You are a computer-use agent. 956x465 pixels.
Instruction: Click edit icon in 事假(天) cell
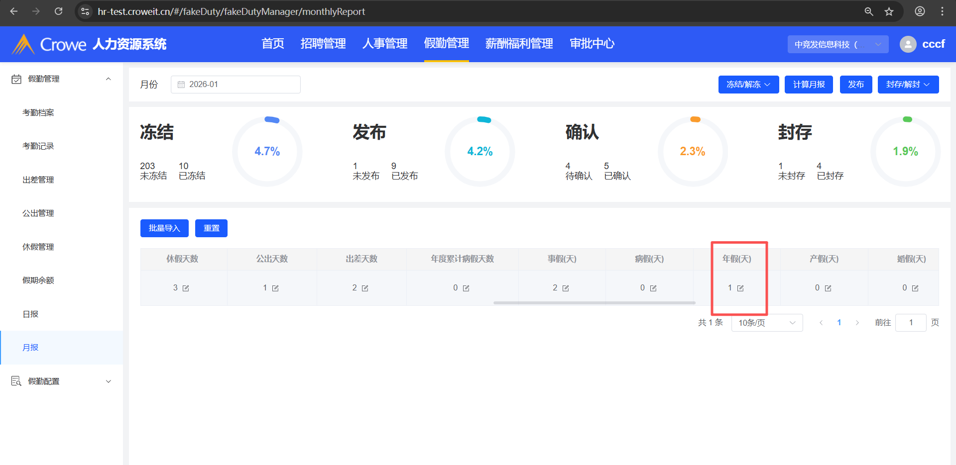(566, 288)
